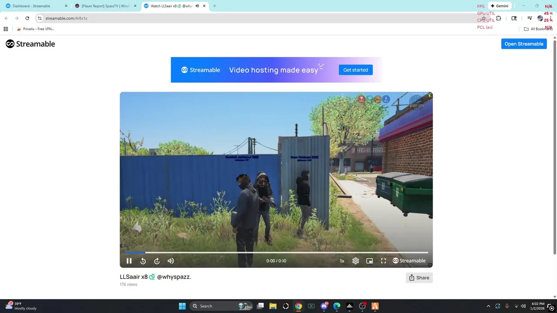557x313 pixels.
Task: Open the 6:02 PM clock calendar
Action: [537, 306]
